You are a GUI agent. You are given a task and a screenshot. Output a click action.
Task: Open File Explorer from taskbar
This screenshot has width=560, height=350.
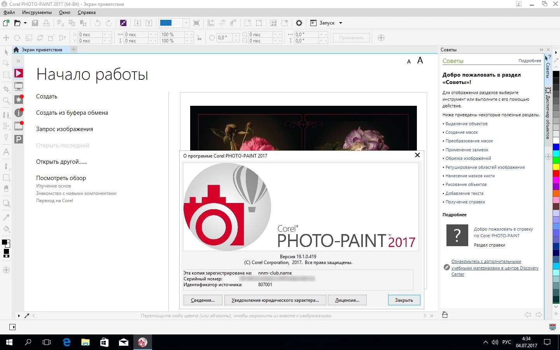click(86, 342)
